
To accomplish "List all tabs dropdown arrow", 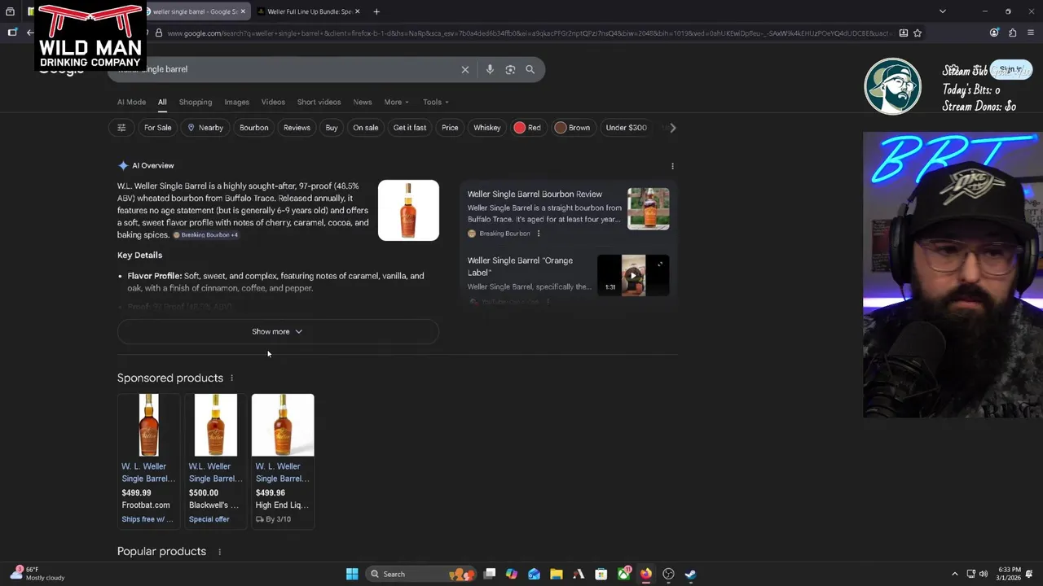I will click(943, 11).
